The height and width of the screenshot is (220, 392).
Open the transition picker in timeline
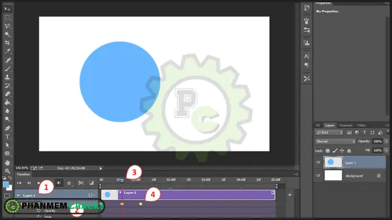click(92, 183)
